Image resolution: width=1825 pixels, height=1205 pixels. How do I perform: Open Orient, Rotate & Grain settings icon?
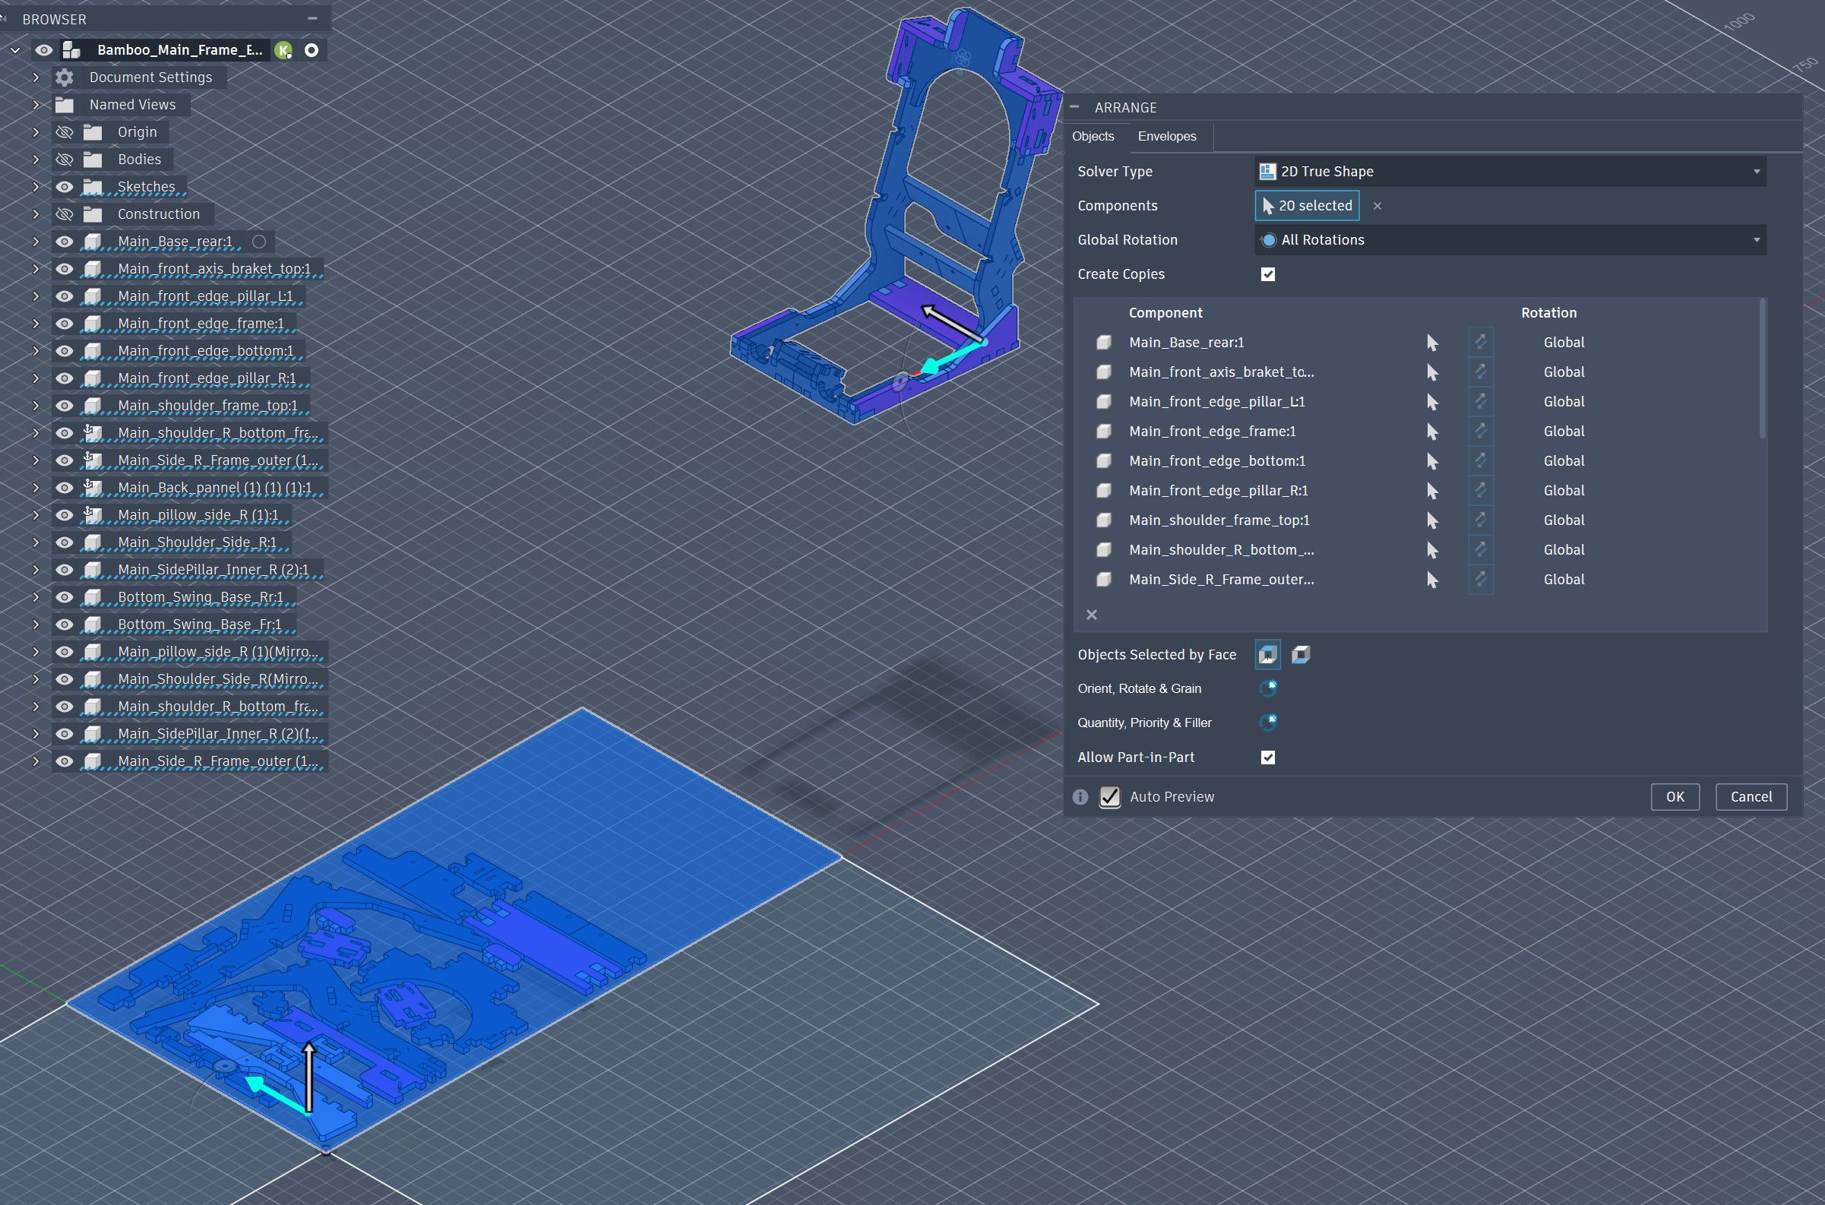tap(1268, 688)
